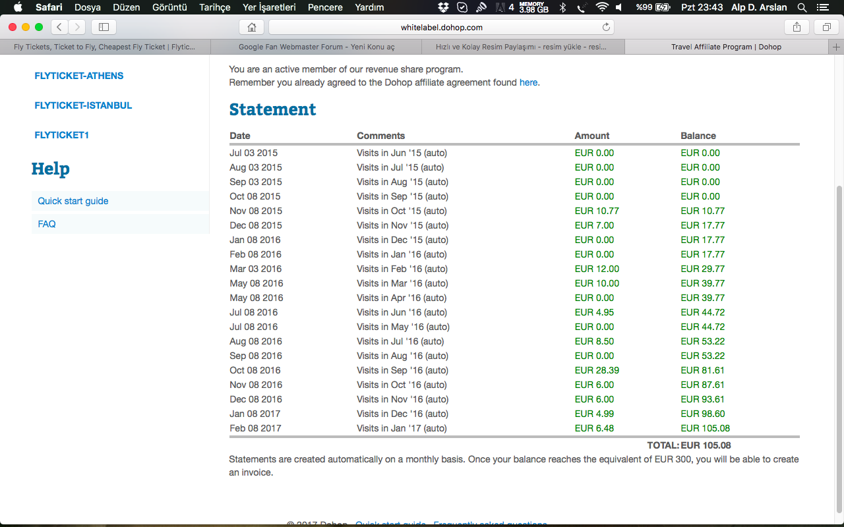The height and width of the screenshot is (527, 844).
Task: Open the FLYTICKET1 link
Action: tap(61, 135)
